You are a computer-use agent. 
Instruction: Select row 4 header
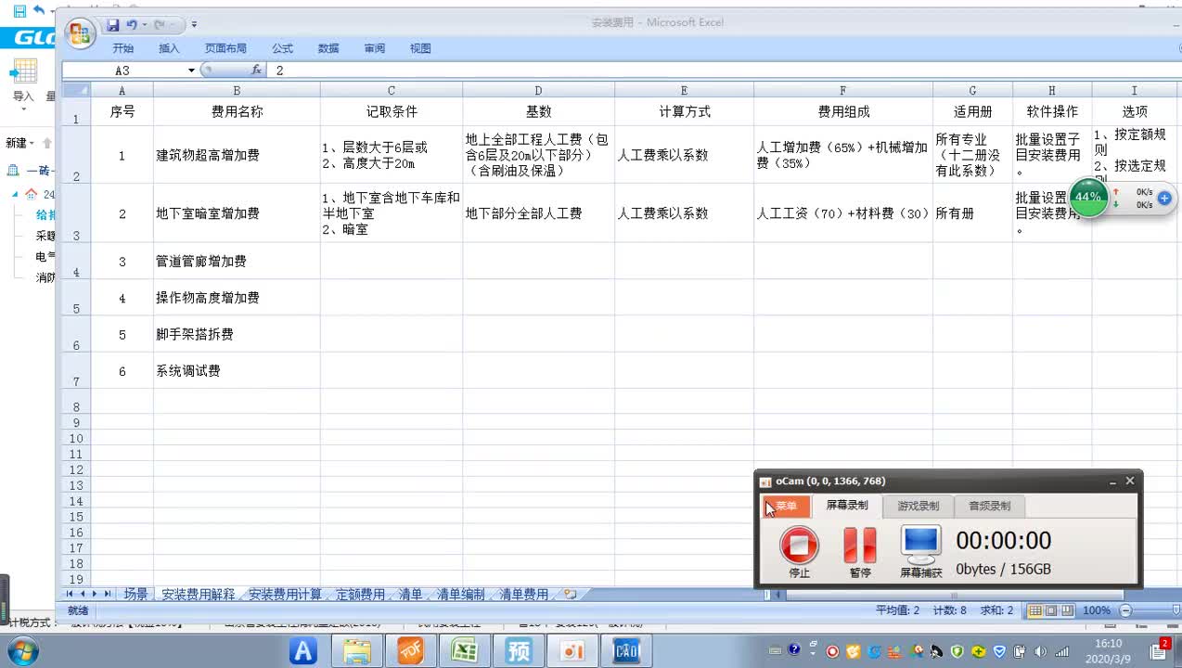point(76,261)
